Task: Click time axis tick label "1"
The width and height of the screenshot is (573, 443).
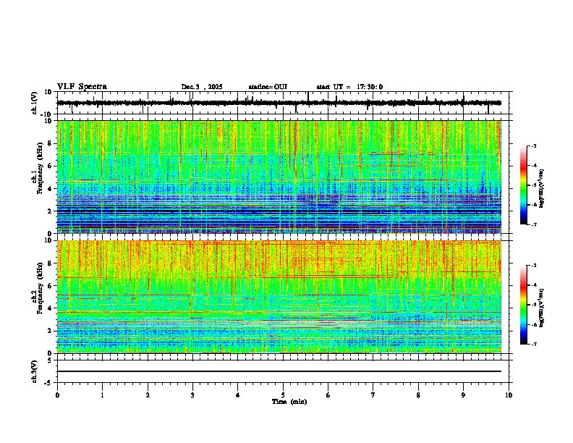Action: click(x=102, y=395)
